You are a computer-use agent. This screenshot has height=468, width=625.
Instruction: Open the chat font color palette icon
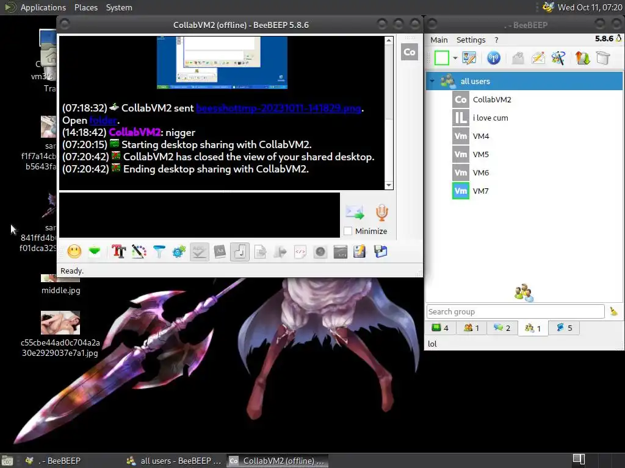[x=139, y=252]
